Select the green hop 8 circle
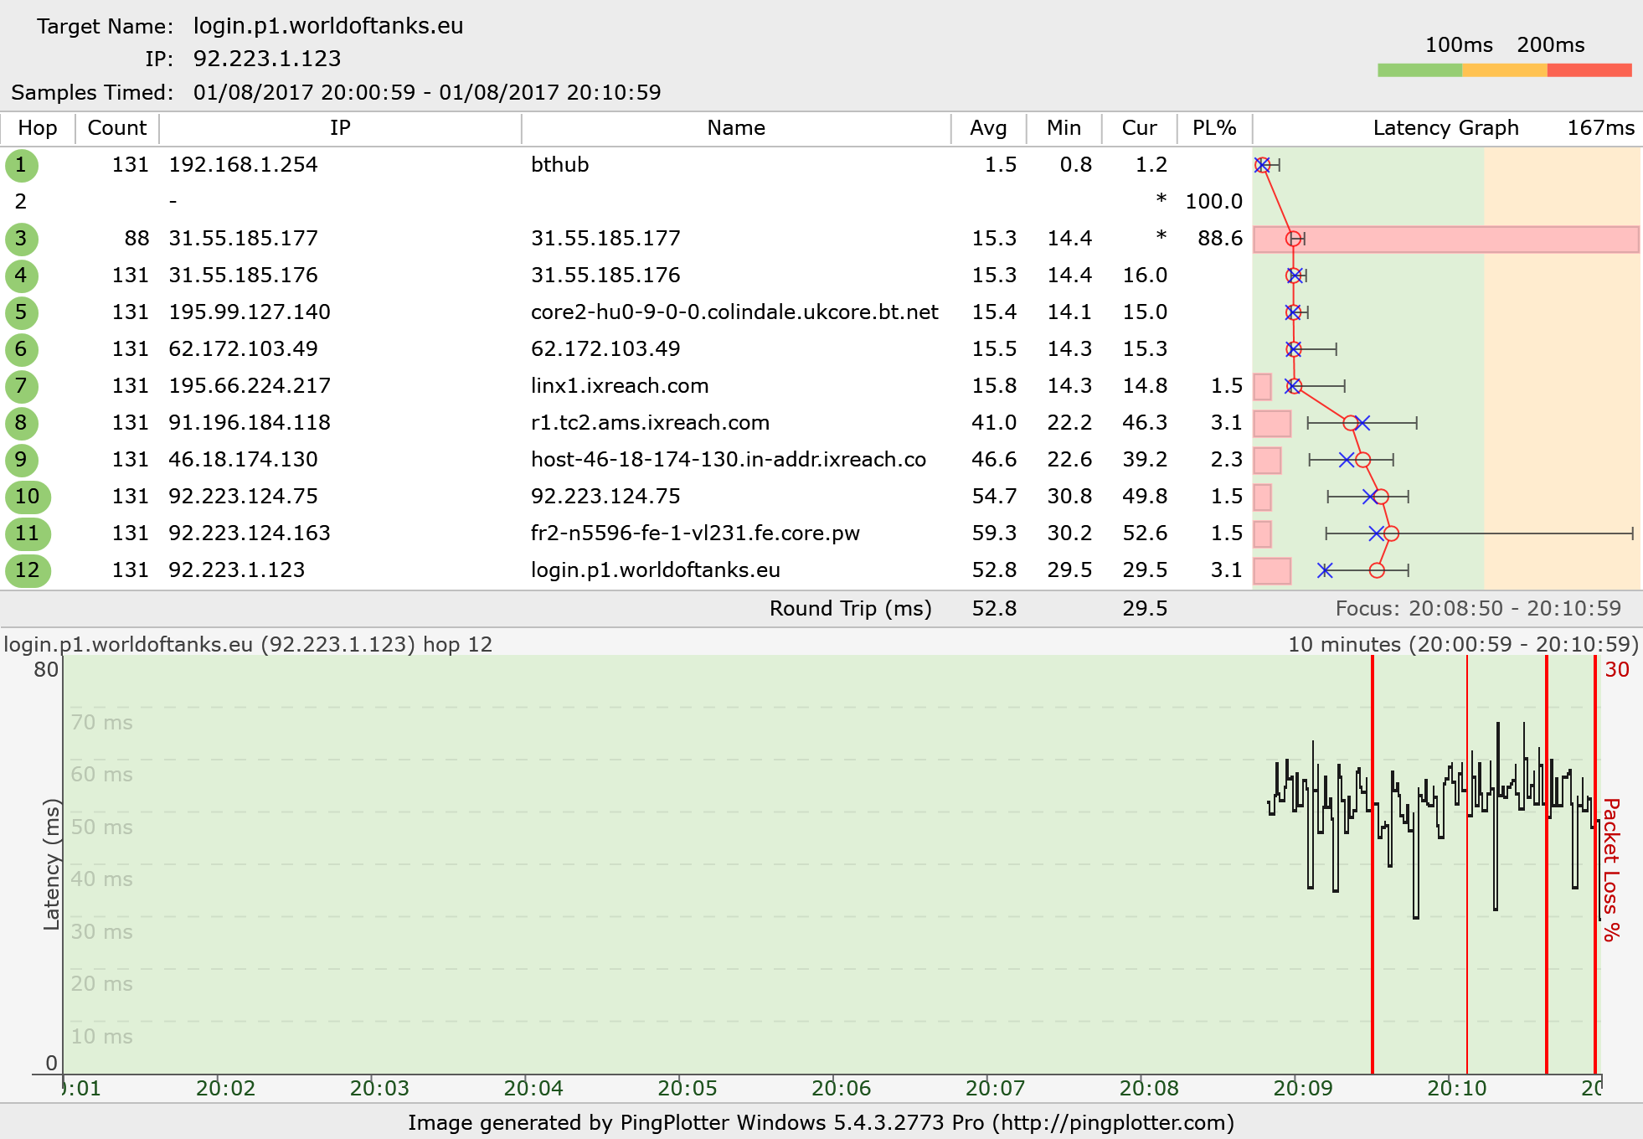Screen dimensions: 1643x1139 pos(21,423)
